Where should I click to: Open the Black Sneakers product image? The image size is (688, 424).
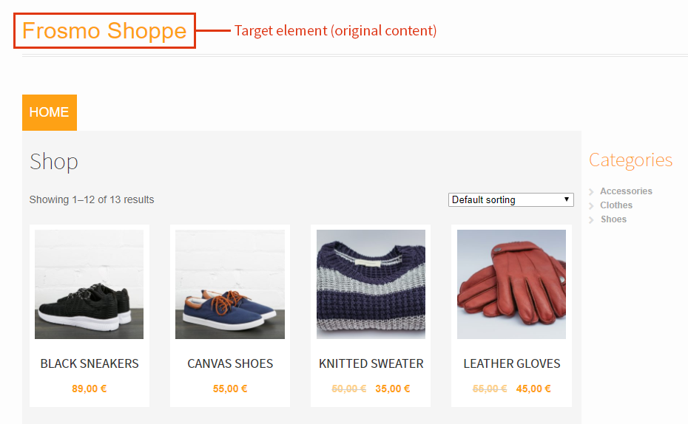(x=90, y=284)
